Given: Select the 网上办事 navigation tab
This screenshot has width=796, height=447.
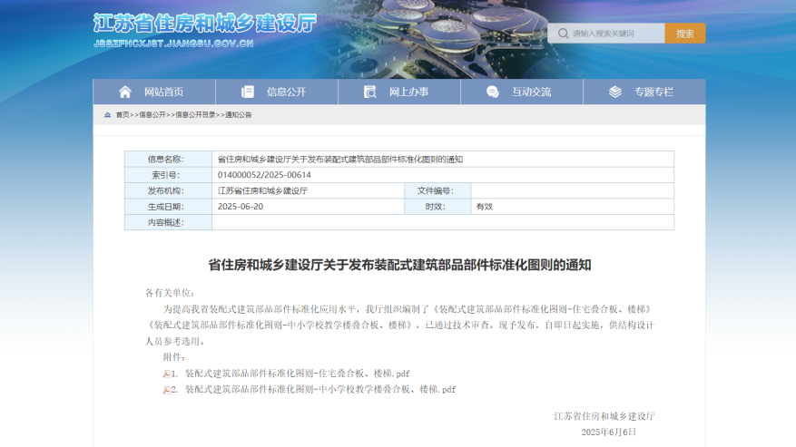Looking at the screenshot, I should [408, 92].
